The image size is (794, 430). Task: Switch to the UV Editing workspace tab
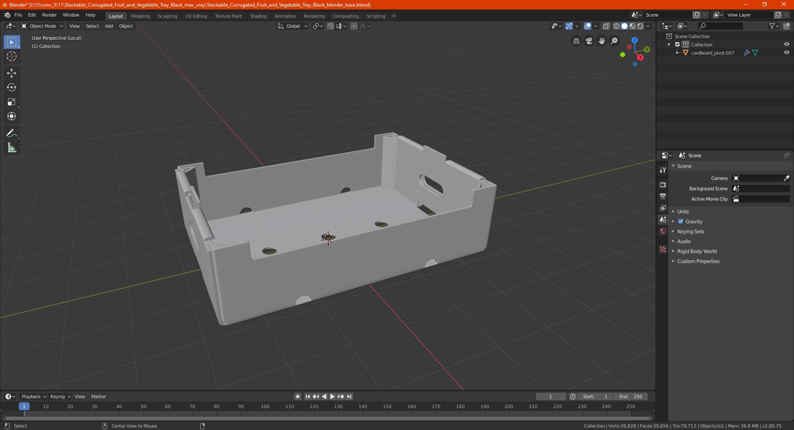[x=196, y=16]
